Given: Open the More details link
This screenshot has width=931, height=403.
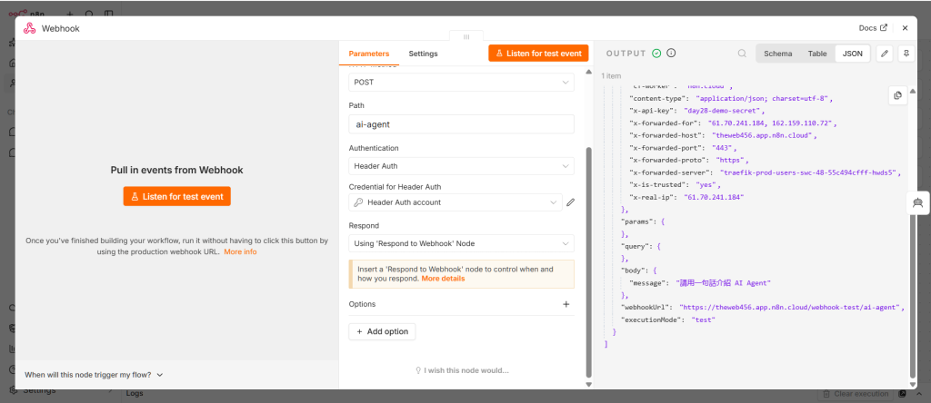Looking at the screenshot, I should click(x=443, y=279).
